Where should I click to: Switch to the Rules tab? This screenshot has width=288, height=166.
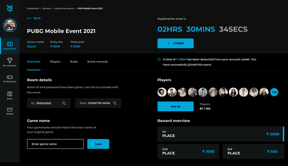click(74, 62)
